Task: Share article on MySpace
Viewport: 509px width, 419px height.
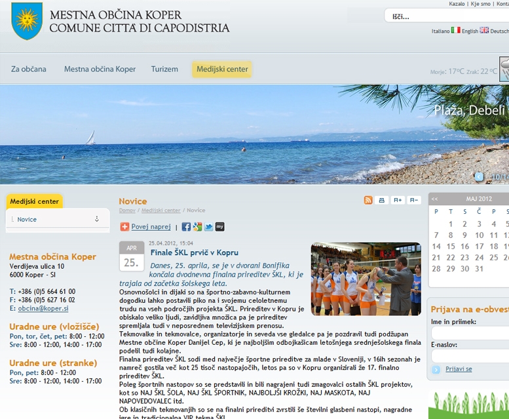Action: [x=220, y=227]
